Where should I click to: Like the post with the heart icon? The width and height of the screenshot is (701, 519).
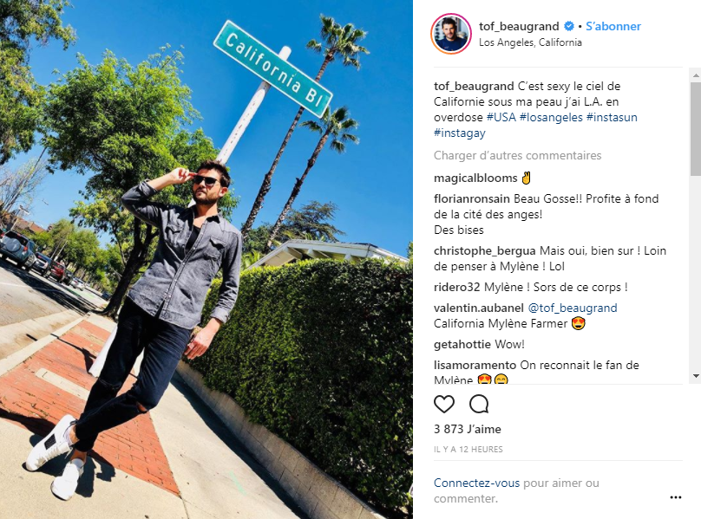point(444,404)
